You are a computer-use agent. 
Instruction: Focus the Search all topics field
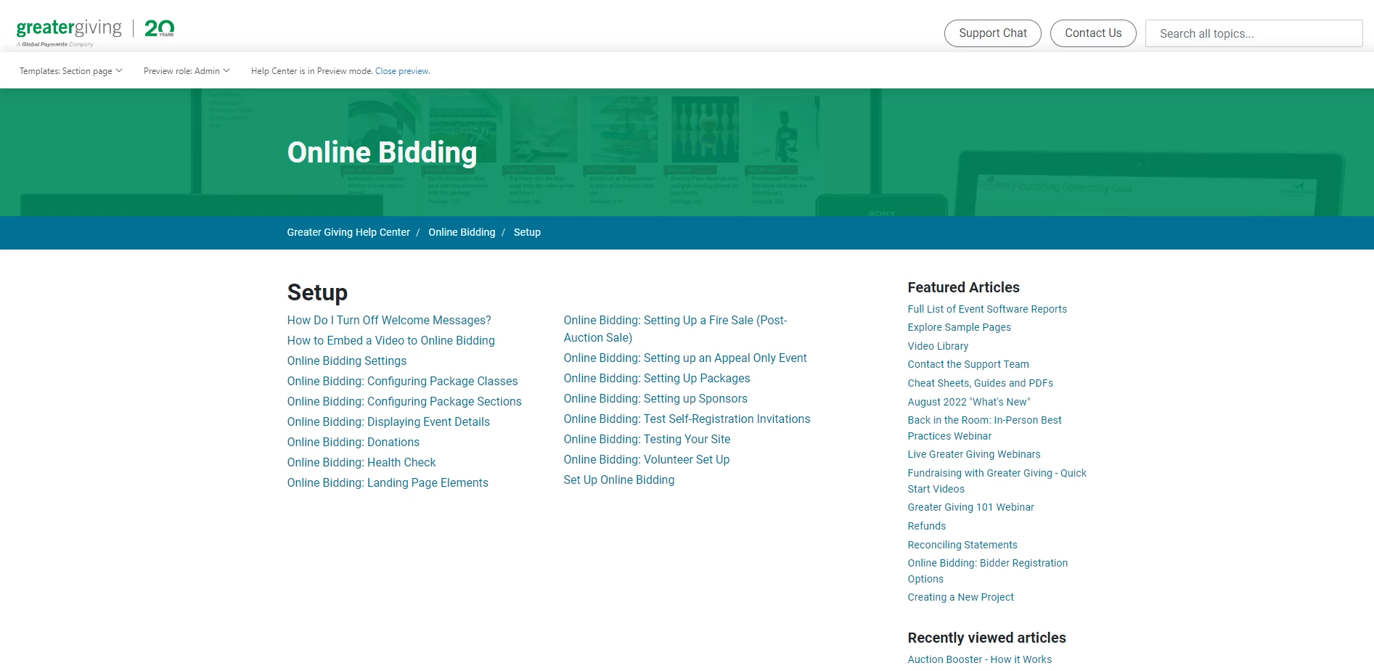1254,33
